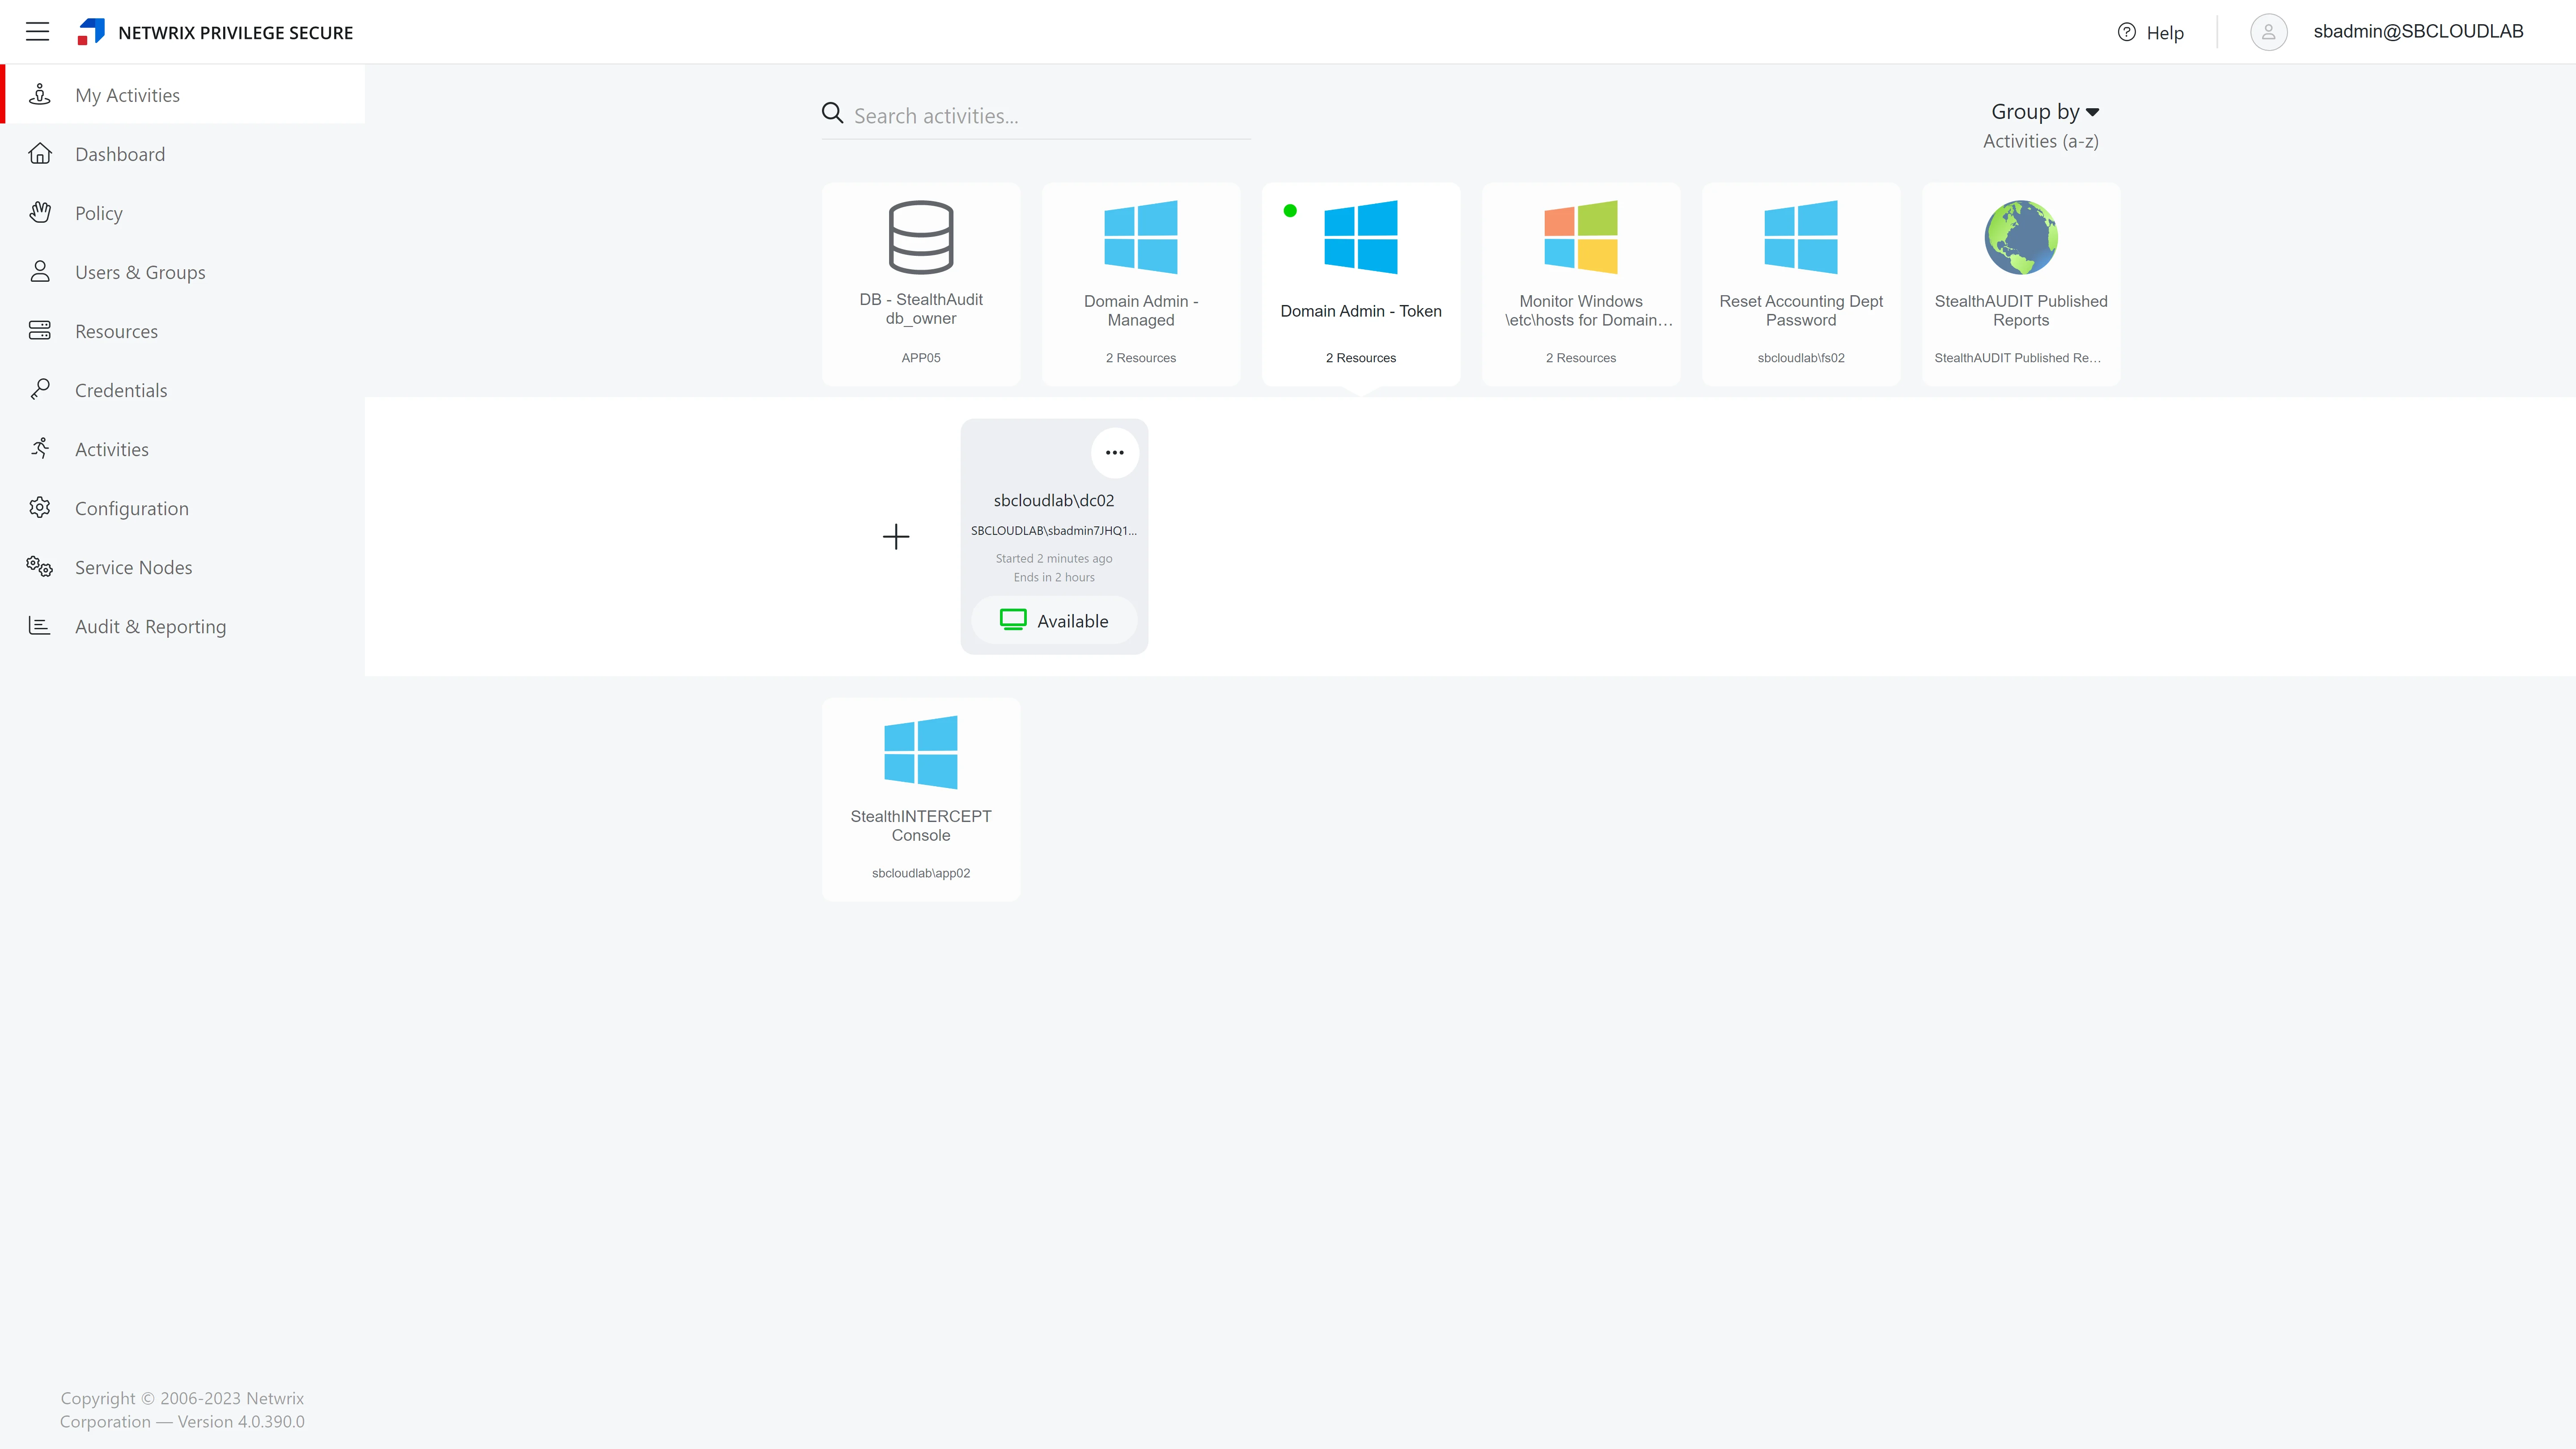Click 2 Resources under Domain Admin - Token
Screen dimensions: 2576x1449
tap(1361, 358)
